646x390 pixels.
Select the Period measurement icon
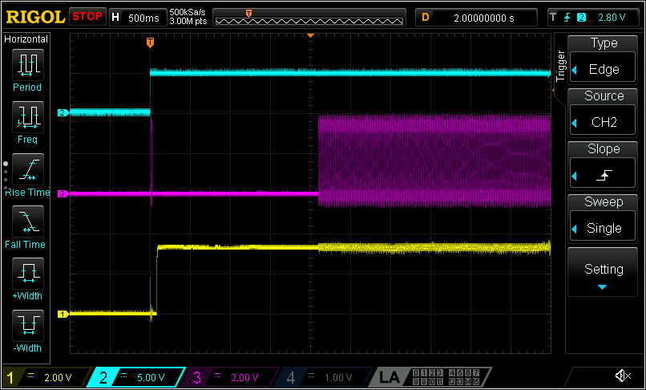pyautogui.click(x=27, y=66)
